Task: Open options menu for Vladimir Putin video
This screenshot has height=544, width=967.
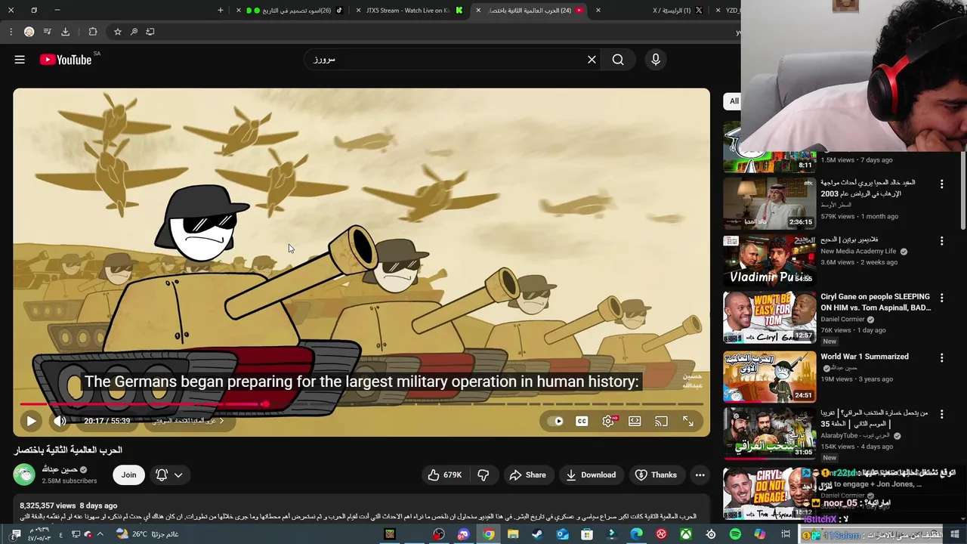Action: [941, 241]
